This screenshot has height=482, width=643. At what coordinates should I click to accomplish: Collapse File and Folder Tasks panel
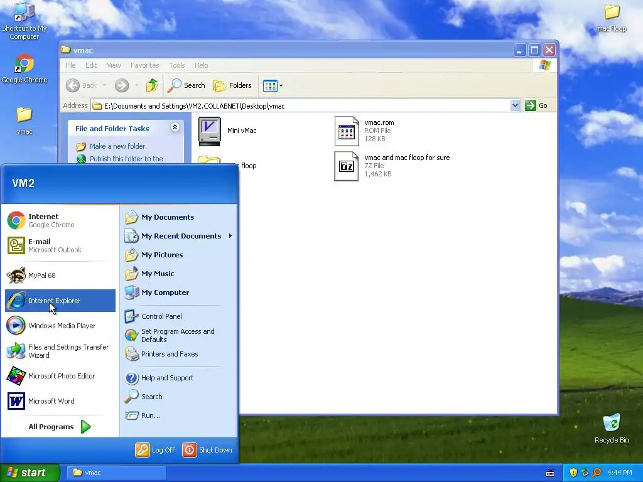(x=175, y=127)
